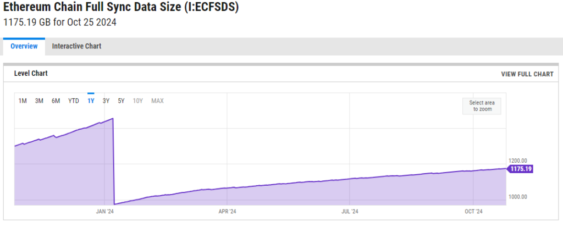The image size is (563, 227).
Task: Select the 5Y time range
Action: pos(121,101)
